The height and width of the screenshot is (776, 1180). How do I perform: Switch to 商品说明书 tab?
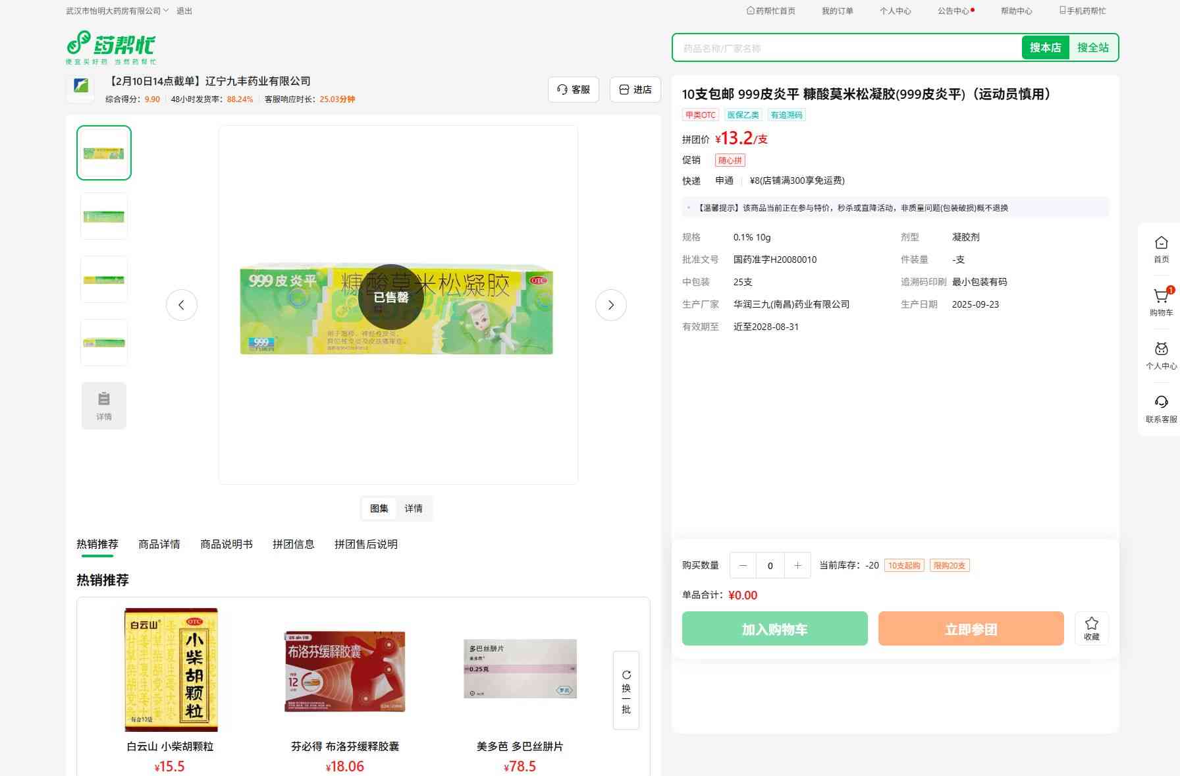[x=227, y=544]
